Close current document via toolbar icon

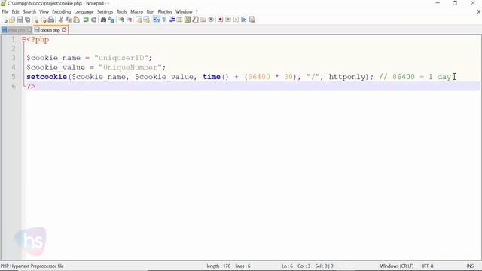[36, 20]
